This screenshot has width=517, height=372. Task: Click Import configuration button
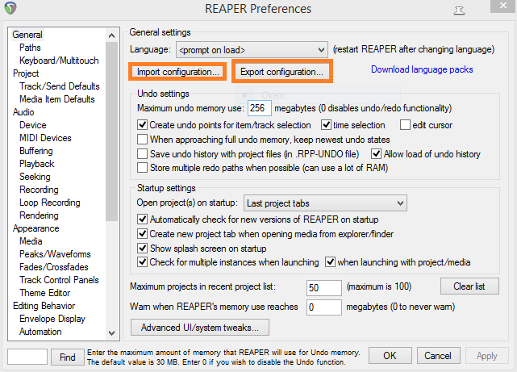pyautogui.click(x=178, y=72)
